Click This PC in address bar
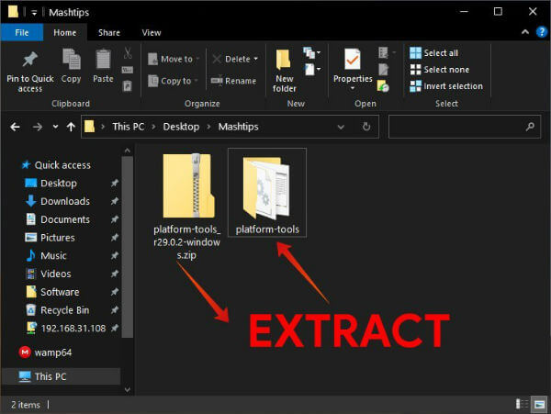551x414 pixels. click(x=129, y=127)
